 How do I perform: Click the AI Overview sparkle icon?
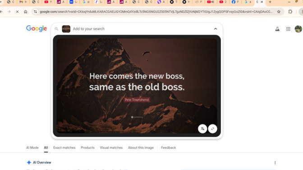click(29, 162)
